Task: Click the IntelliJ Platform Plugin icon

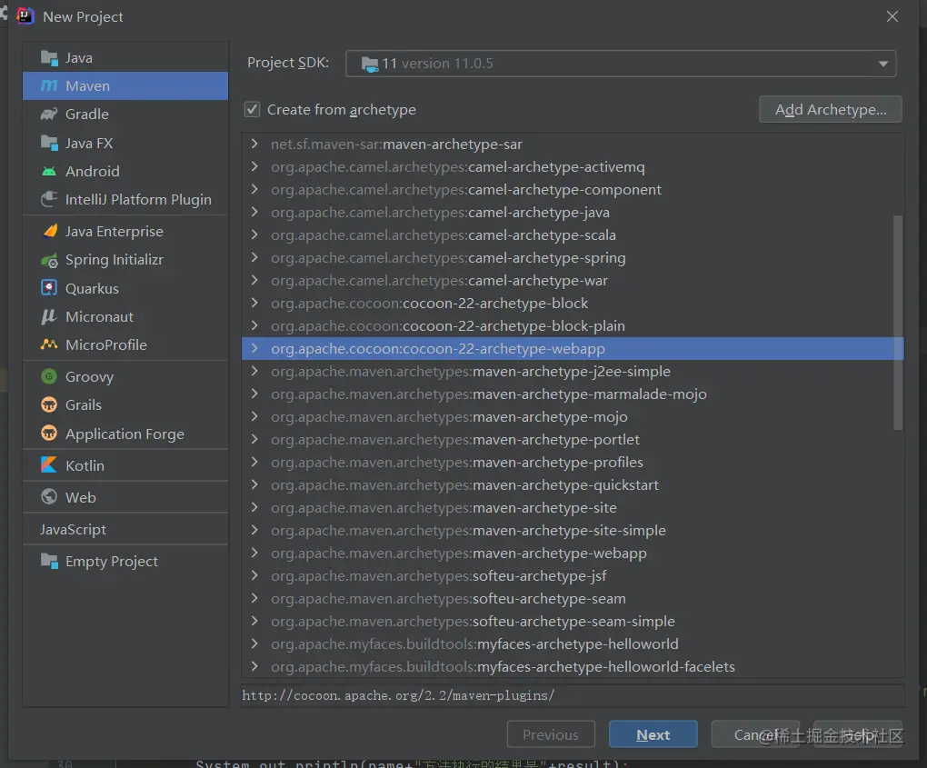Action: 49,199
